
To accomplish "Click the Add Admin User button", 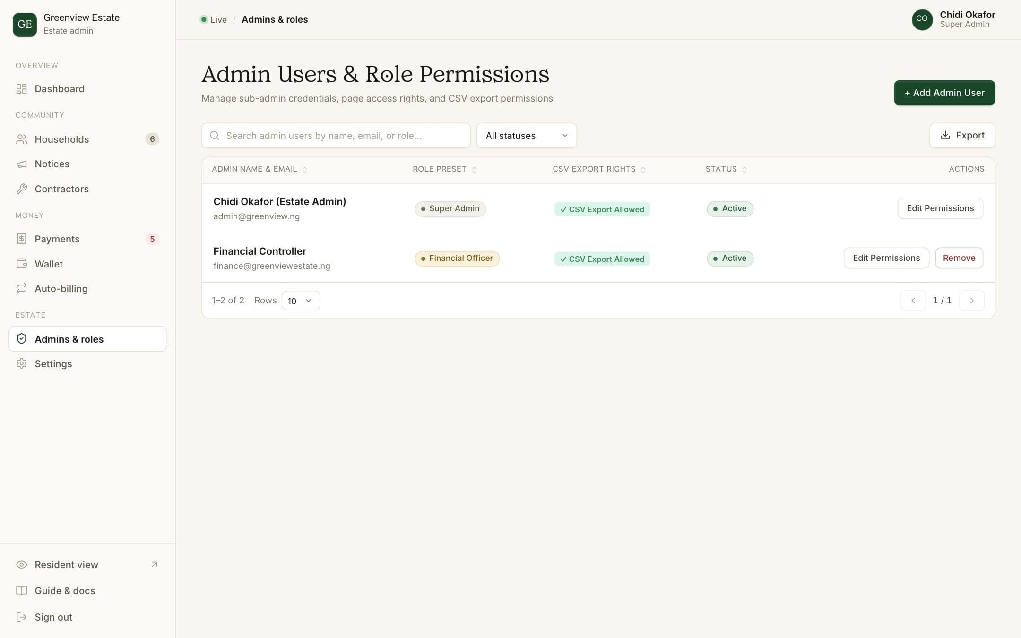I will (944, 93).
